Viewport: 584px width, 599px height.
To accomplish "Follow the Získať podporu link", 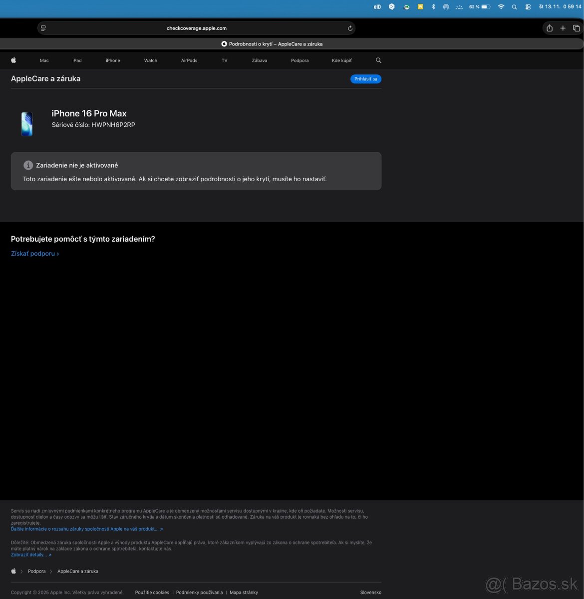I will 35,254.
